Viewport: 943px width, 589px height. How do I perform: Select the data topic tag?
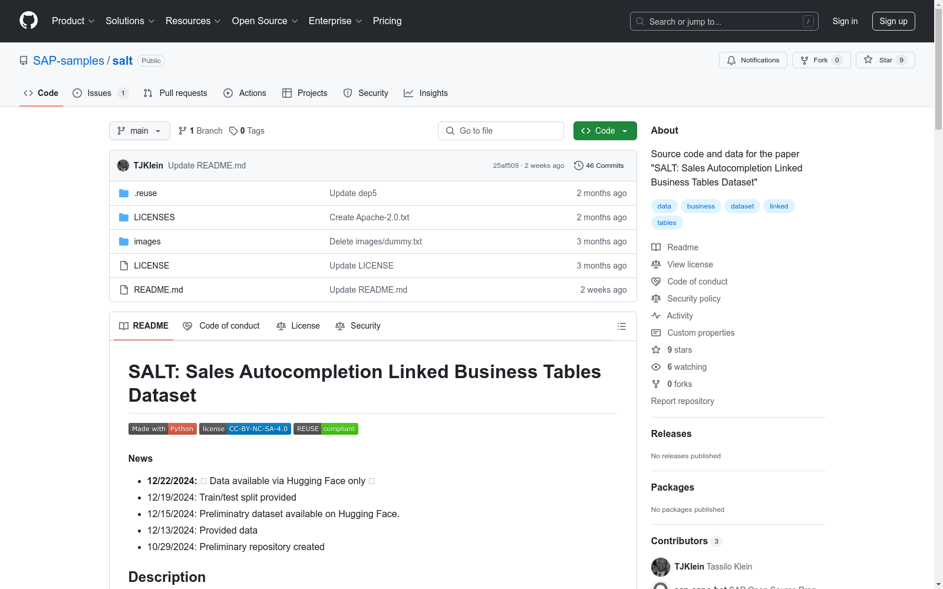[x=664, y=206]
